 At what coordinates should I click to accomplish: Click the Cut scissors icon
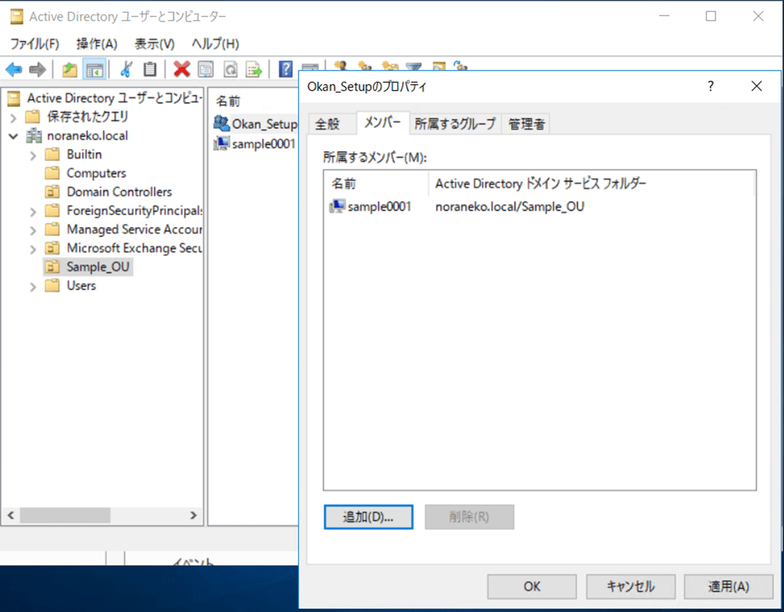coord(126,69)
